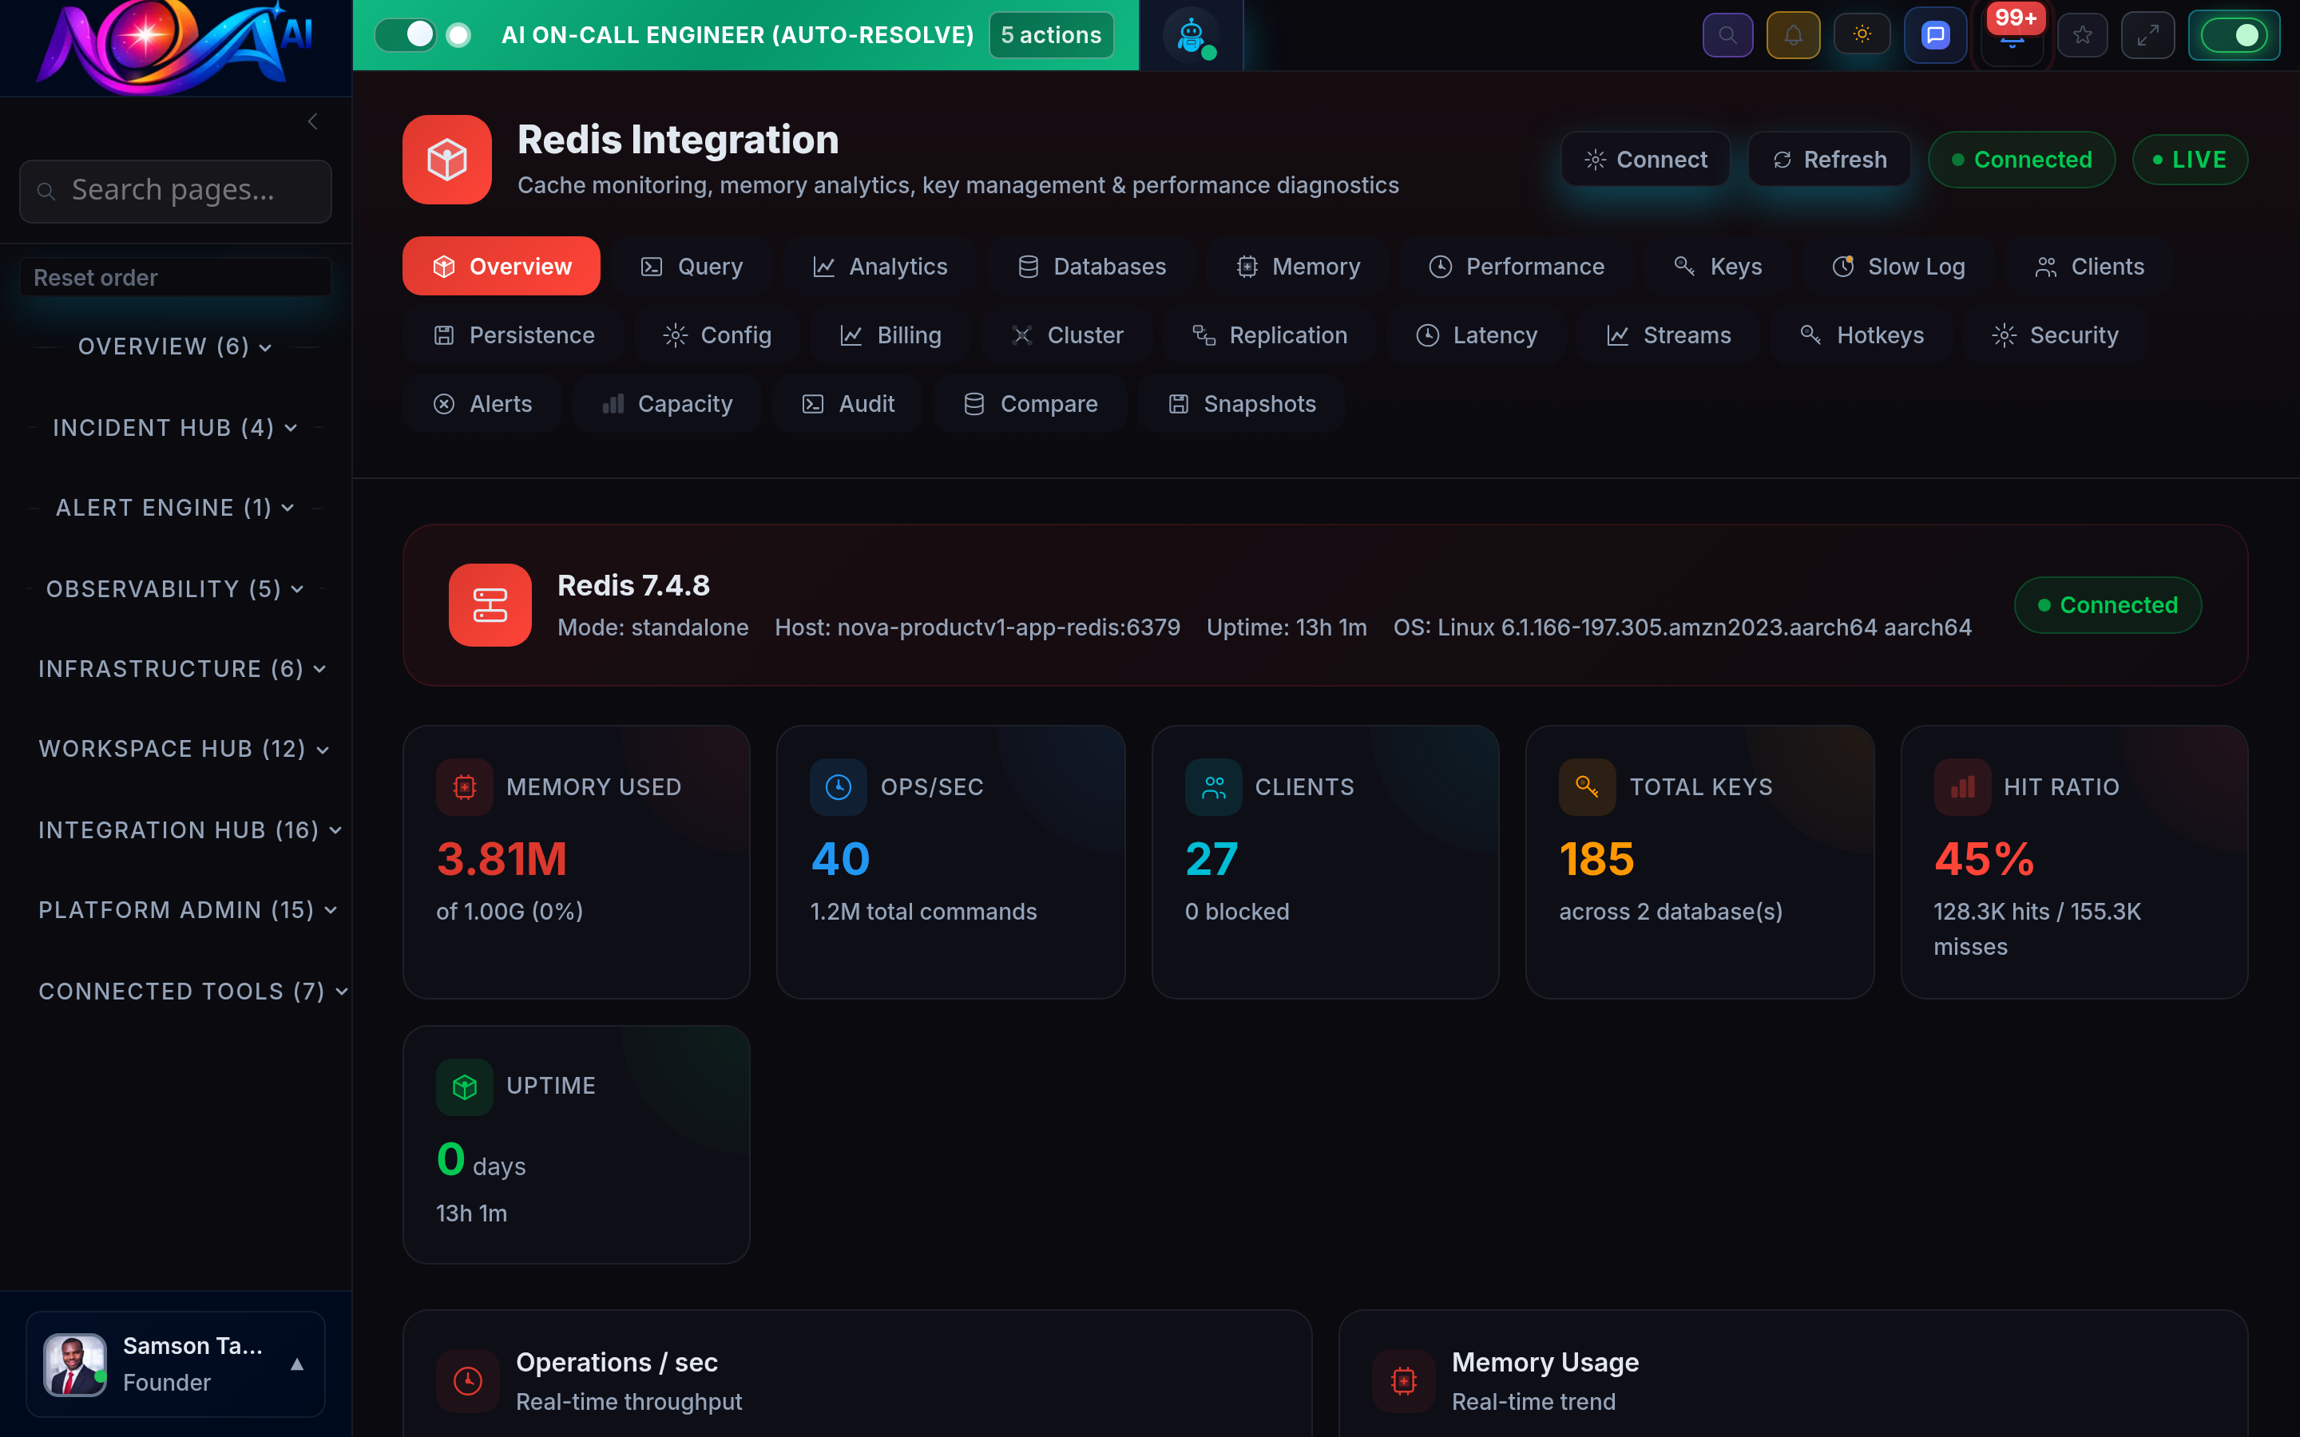The image size is (2300, 1437).
Task: Click the star favorites icon
Action: (2082, 34)
